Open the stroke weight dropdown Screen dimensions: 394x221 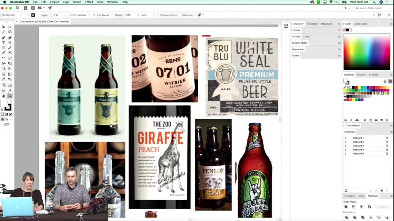tap(65, 15)
